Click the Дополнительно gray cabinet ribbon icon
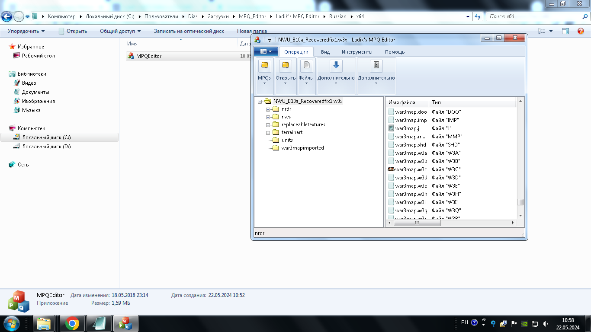The width and height of the screenshot is (591, 332). 376,66
